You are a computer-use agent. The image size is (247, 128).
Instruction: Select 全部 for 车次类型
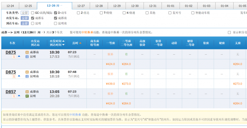25,13
